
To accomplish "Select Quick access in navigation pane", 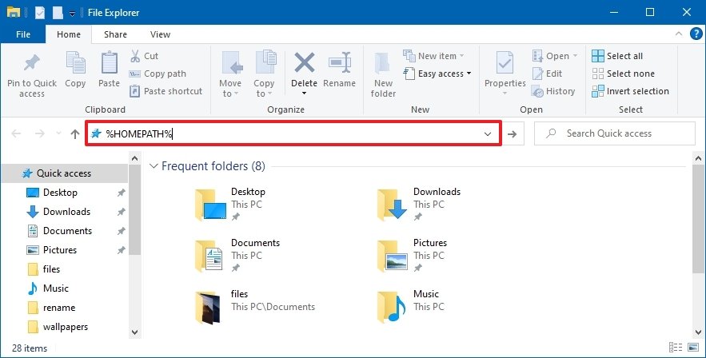I will coord(64,173).
